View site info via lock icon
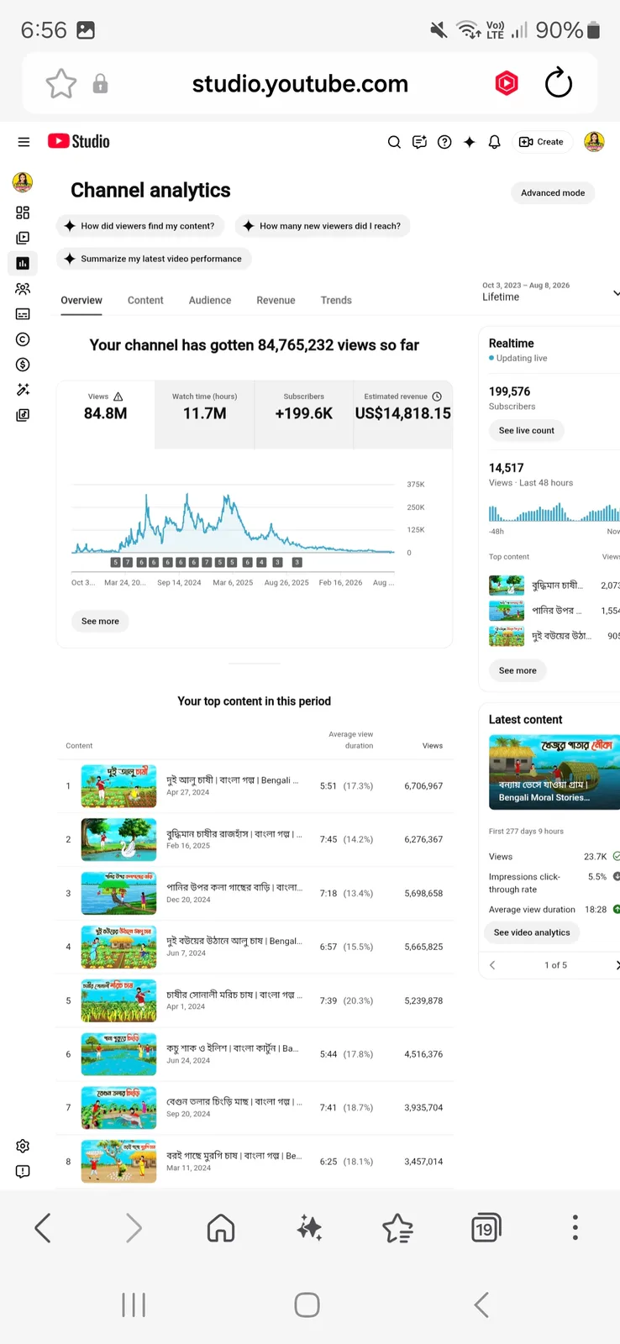This screenshot has width=620, height=1344. pos(100,84)
